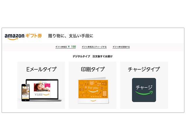Select the チャージタイプ card title

pos(144,69)
